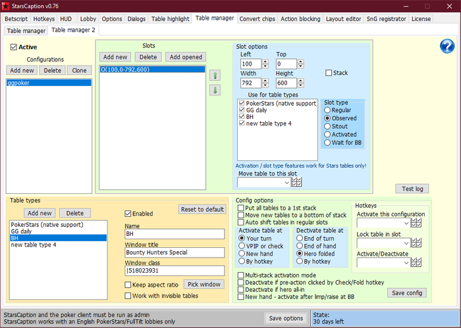Increase the slot Width spinner value

(x=265, y=81)
